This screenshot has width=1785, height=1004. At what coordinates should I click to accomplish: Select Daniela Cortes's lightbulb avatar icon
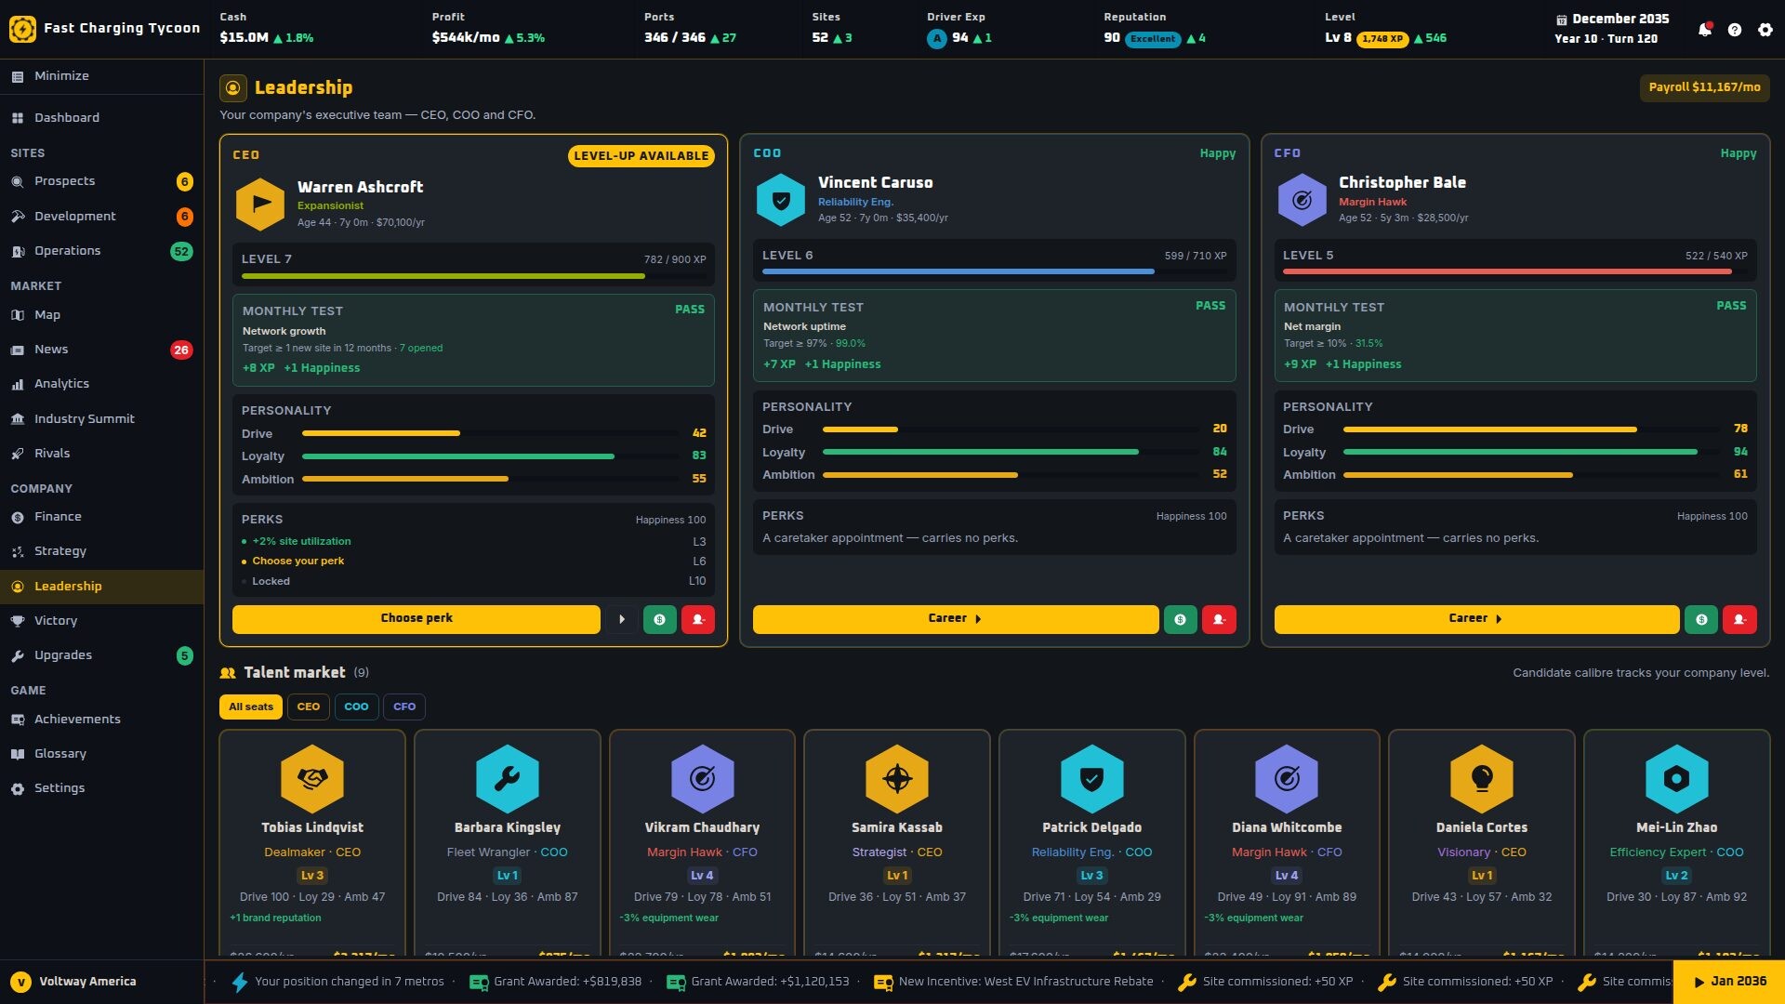(1482, 779)
